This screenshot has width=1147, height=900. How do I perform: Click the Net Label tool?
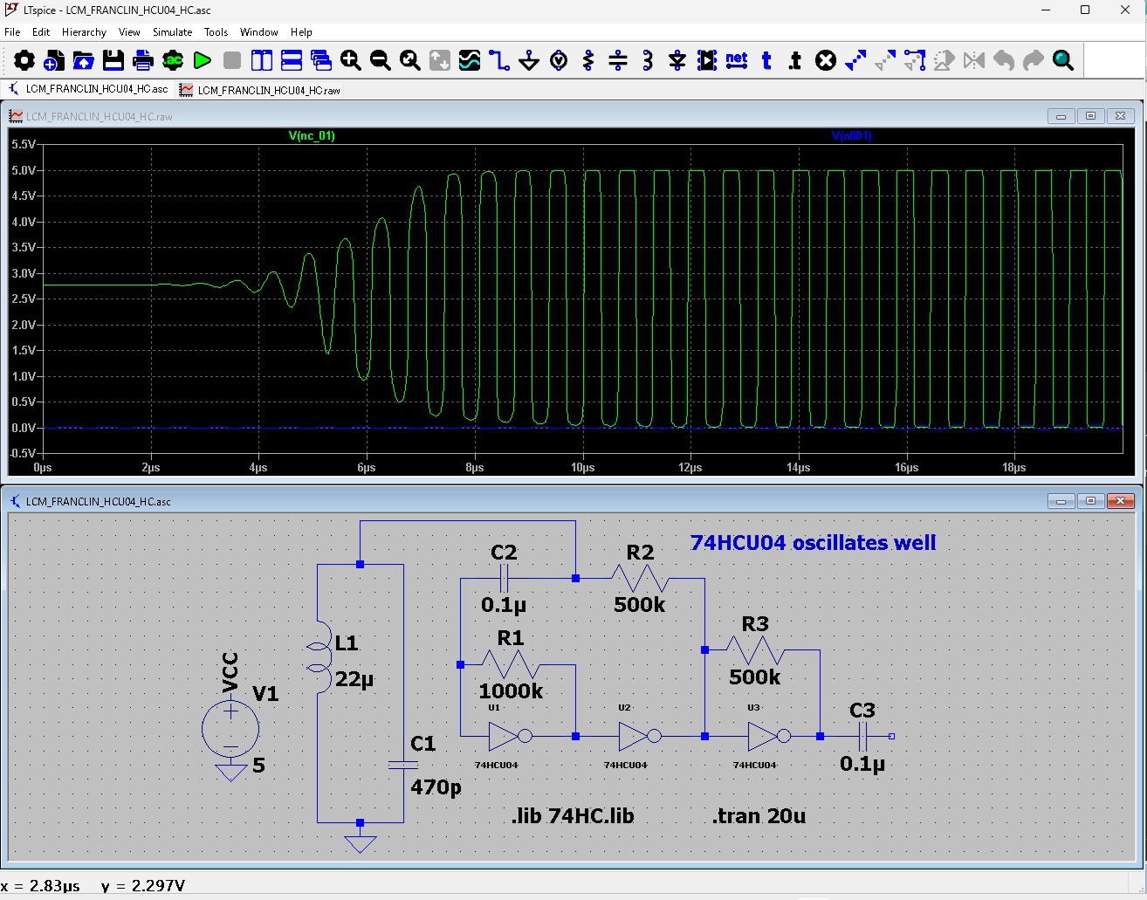737,60
